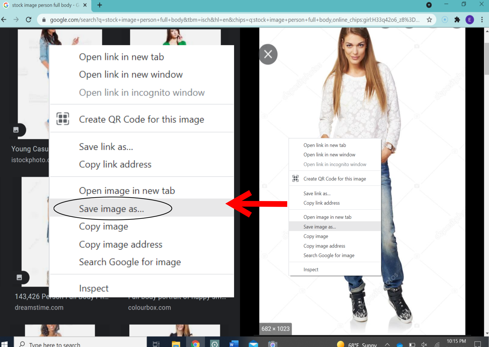Screen dimensions: 489x347
Task: Open the Windows notification center
Action: point(478,344)
